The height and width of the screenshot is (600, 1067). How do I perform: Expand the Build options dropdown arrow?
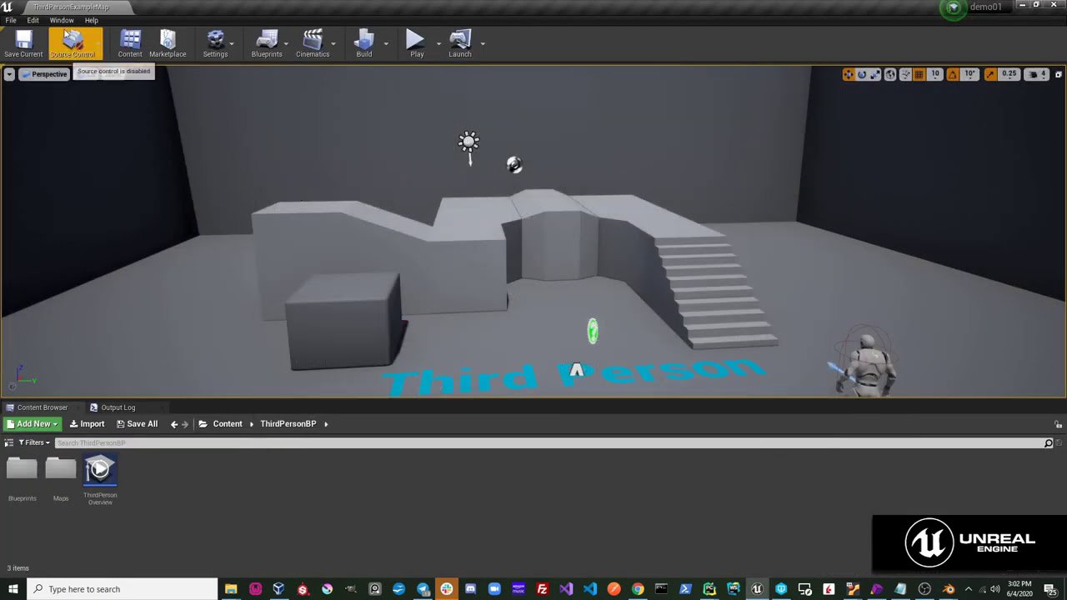[x=386, y=43]
